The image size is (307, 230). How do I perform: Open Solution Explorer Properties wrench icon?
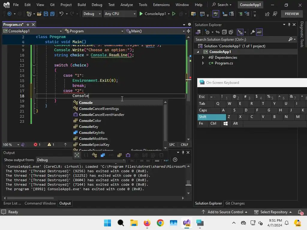click(x=252, y=32)
